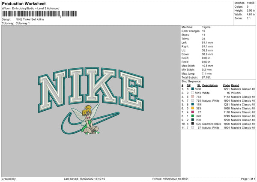Click the 'N#' column header
The width and height of the screenshot is (257, 182).
tap(188, 85)
